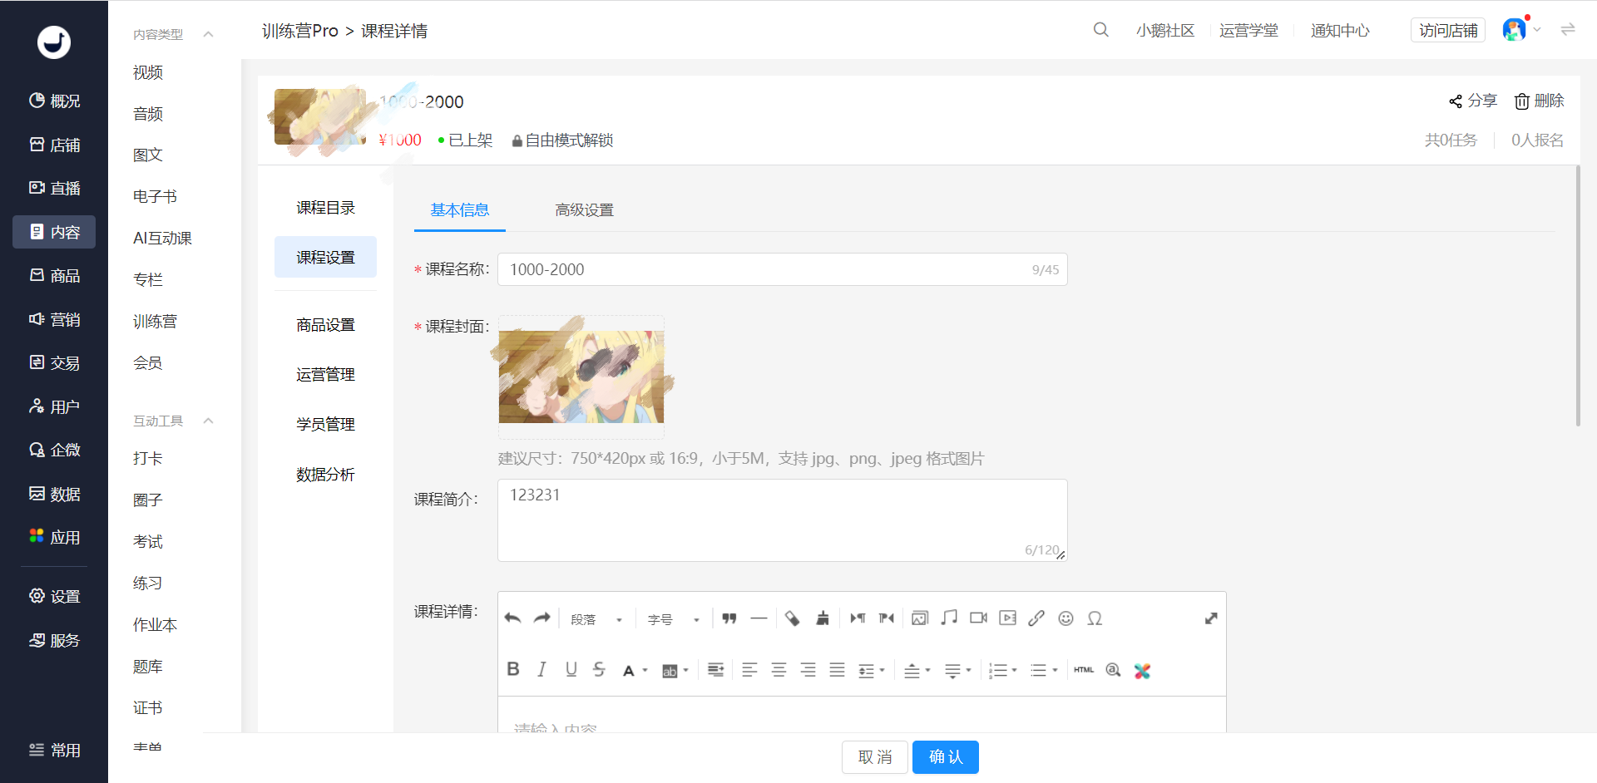Image resolution: width=1597 pixels, height=783 pixels.
Task: Justify text alignment
Action: pyautogui.click(x=837, y=670)
